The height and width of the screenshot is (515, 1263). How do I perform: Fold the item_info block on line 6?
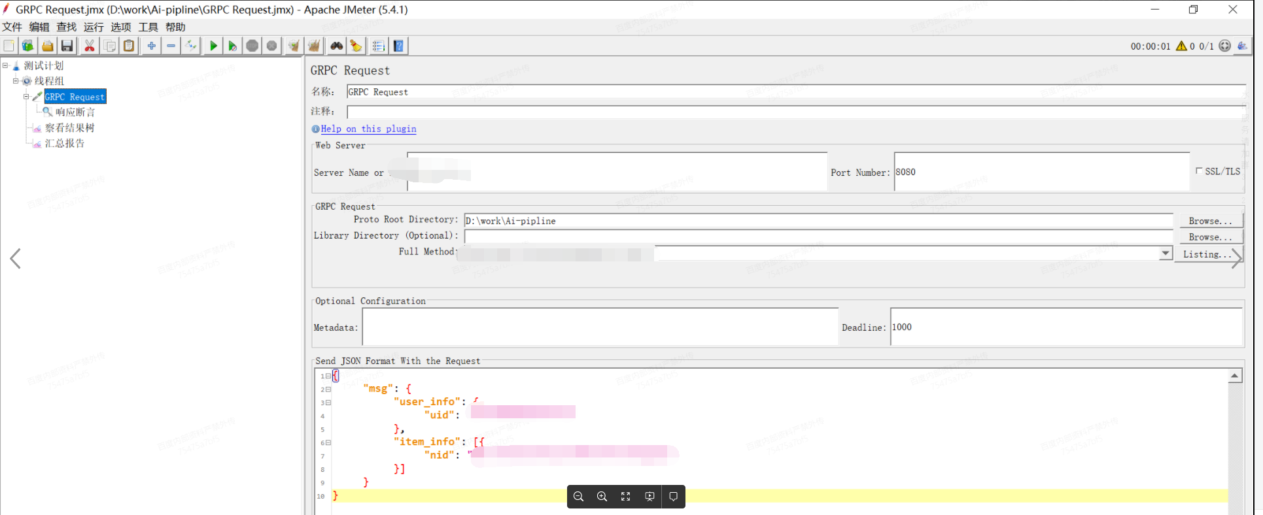(328, 442)
